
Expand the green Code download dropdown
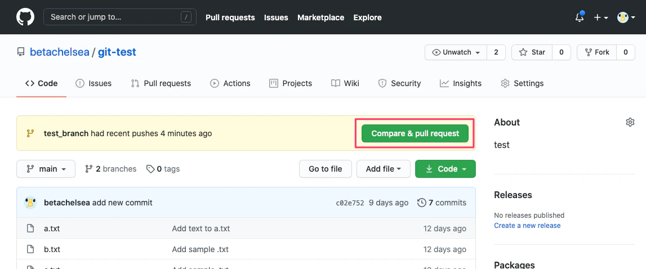(445, 169)
